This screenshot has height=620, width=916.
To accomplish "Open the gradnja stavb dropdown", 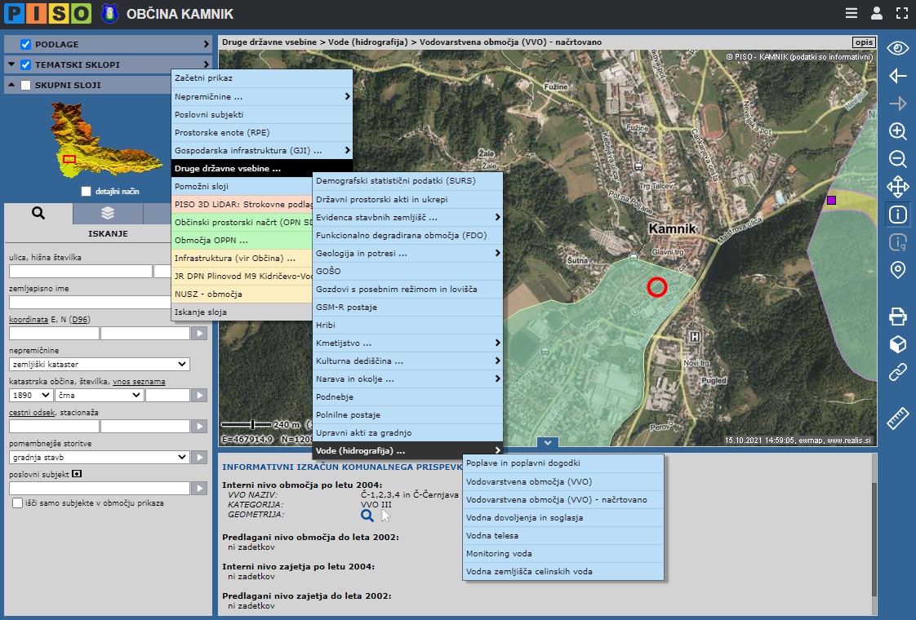I will pos(100,458).
